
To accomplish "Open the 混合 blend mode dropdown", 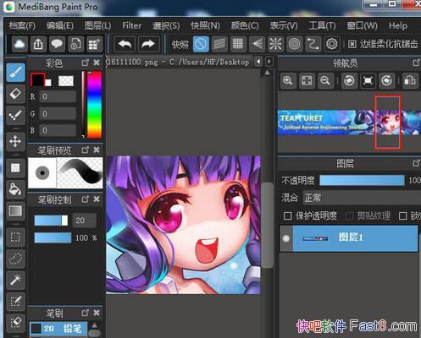I will click(x=362, y=198).
